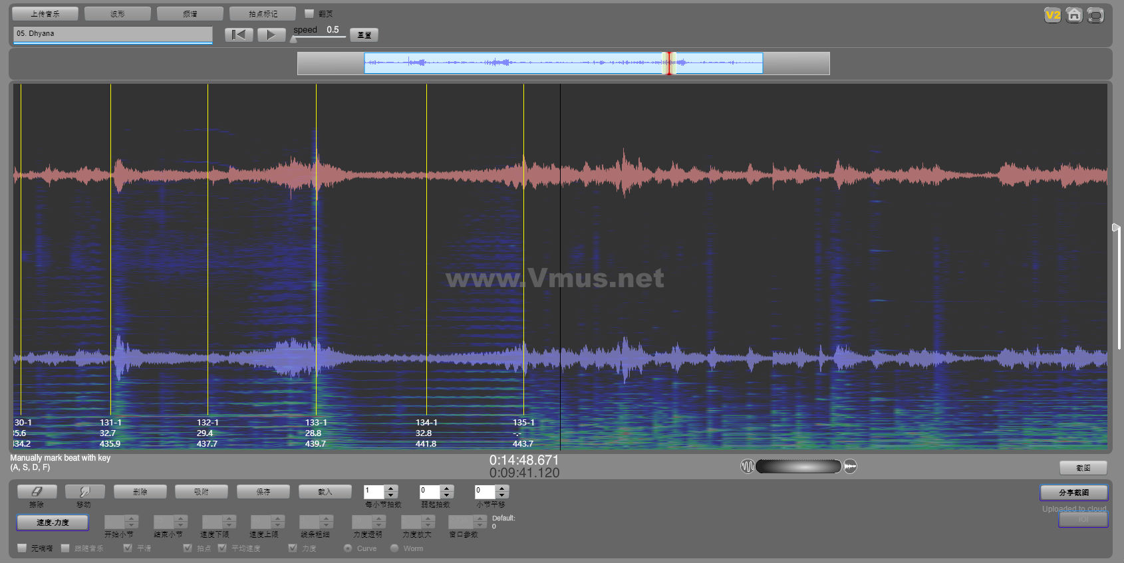Switch to the 波形 waveform view
The width and height of the screenshot is (1124, 563).
pos(118,13)
